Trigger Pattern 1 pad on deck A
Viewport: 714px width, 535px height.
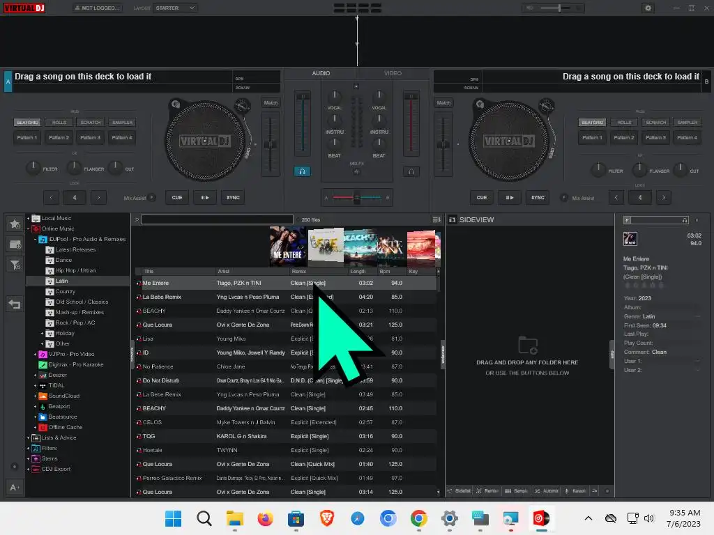click(27, 138)
